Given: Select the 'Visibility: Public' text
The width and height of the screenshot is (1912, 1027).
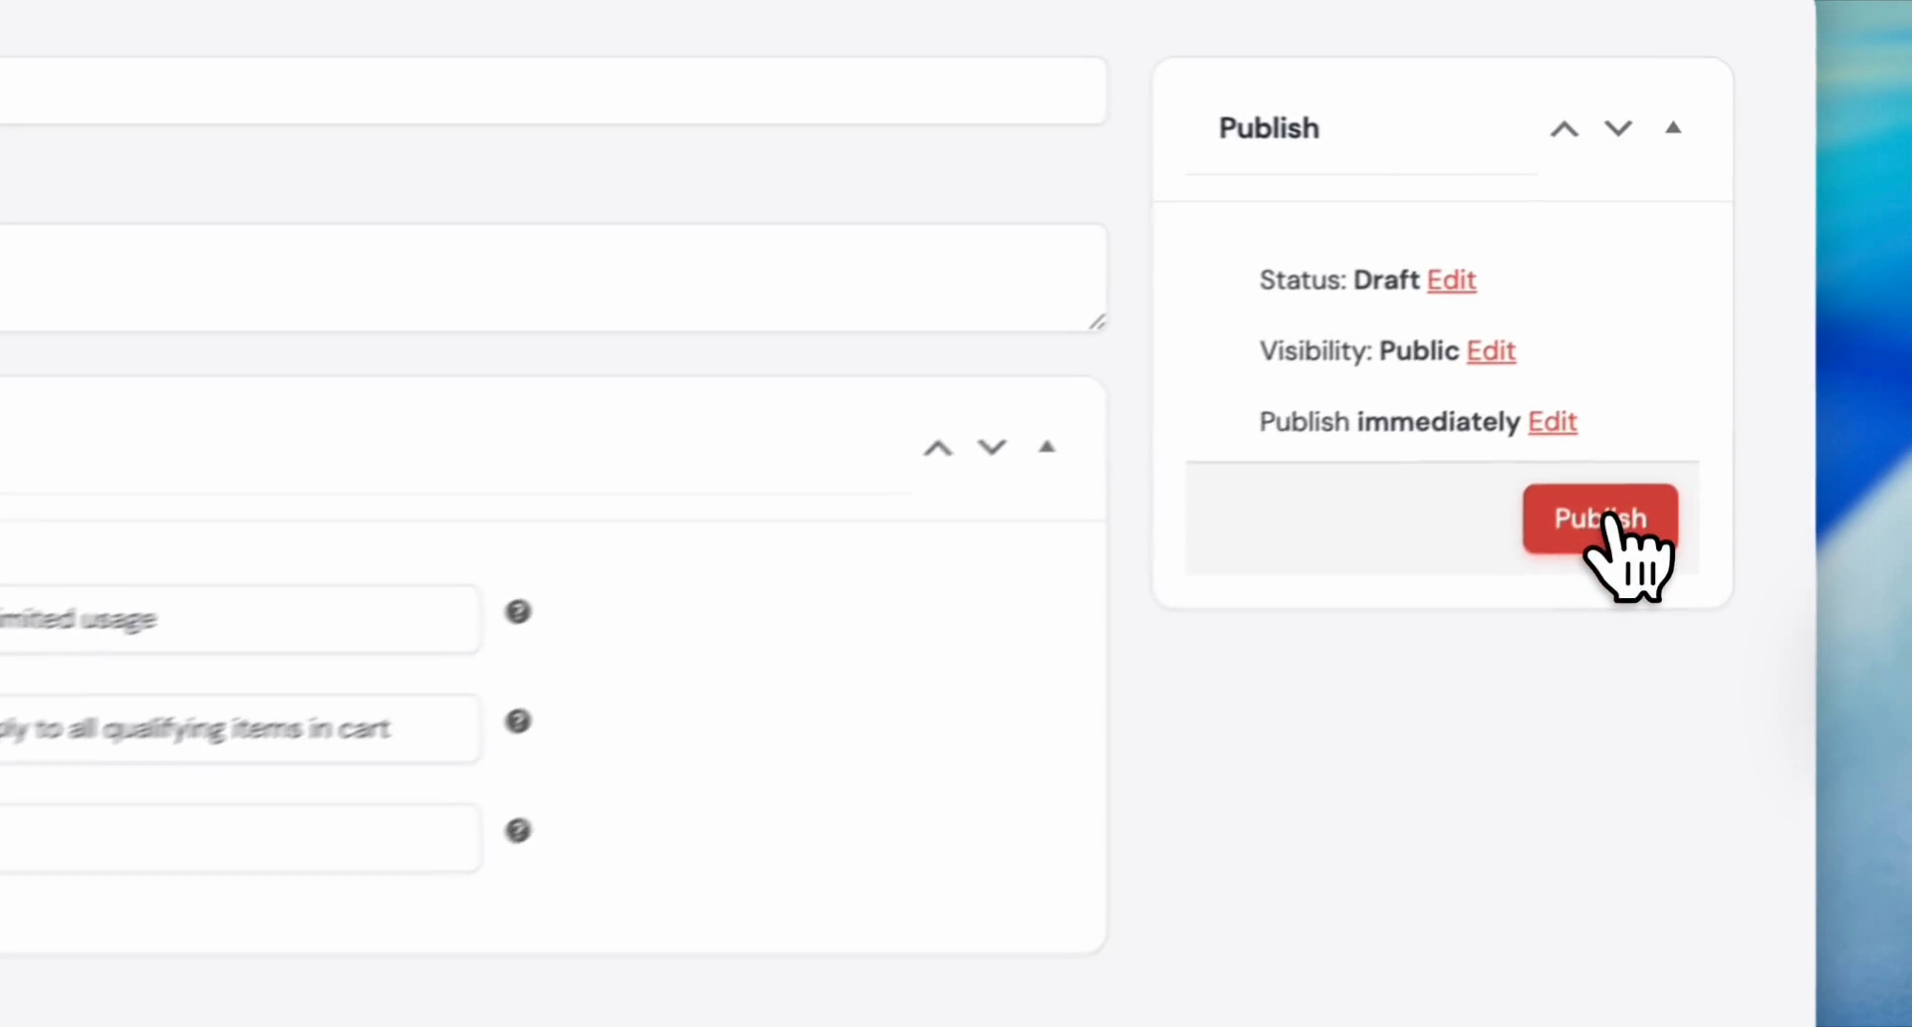Looking at the screenshot, I should [1359, 351].
